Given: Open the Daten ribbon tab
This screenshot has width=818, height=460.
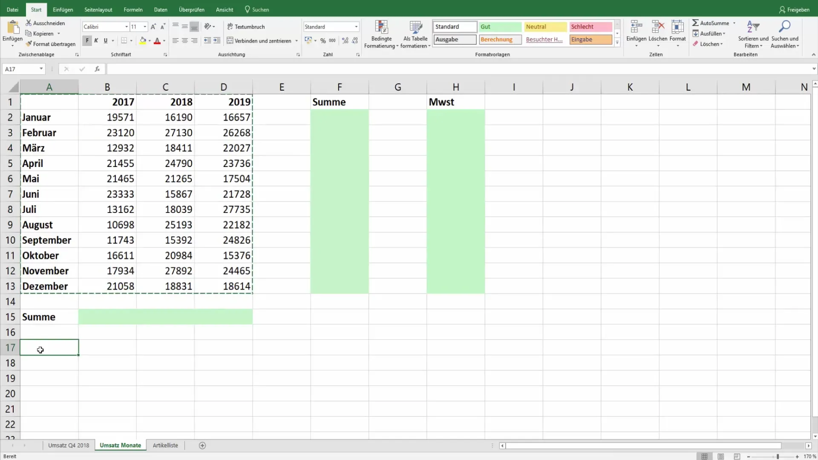Looking at the screenshot, I should pyautogui.click(x=161, y=9).
